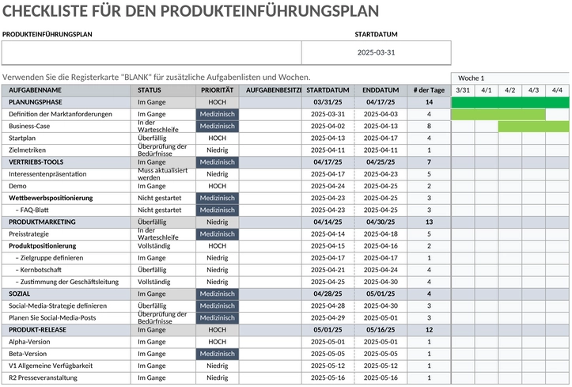Select the 'Social-Media-Strategie definieren' task cell
Screen dimensions: 572x387
[66, 305]
